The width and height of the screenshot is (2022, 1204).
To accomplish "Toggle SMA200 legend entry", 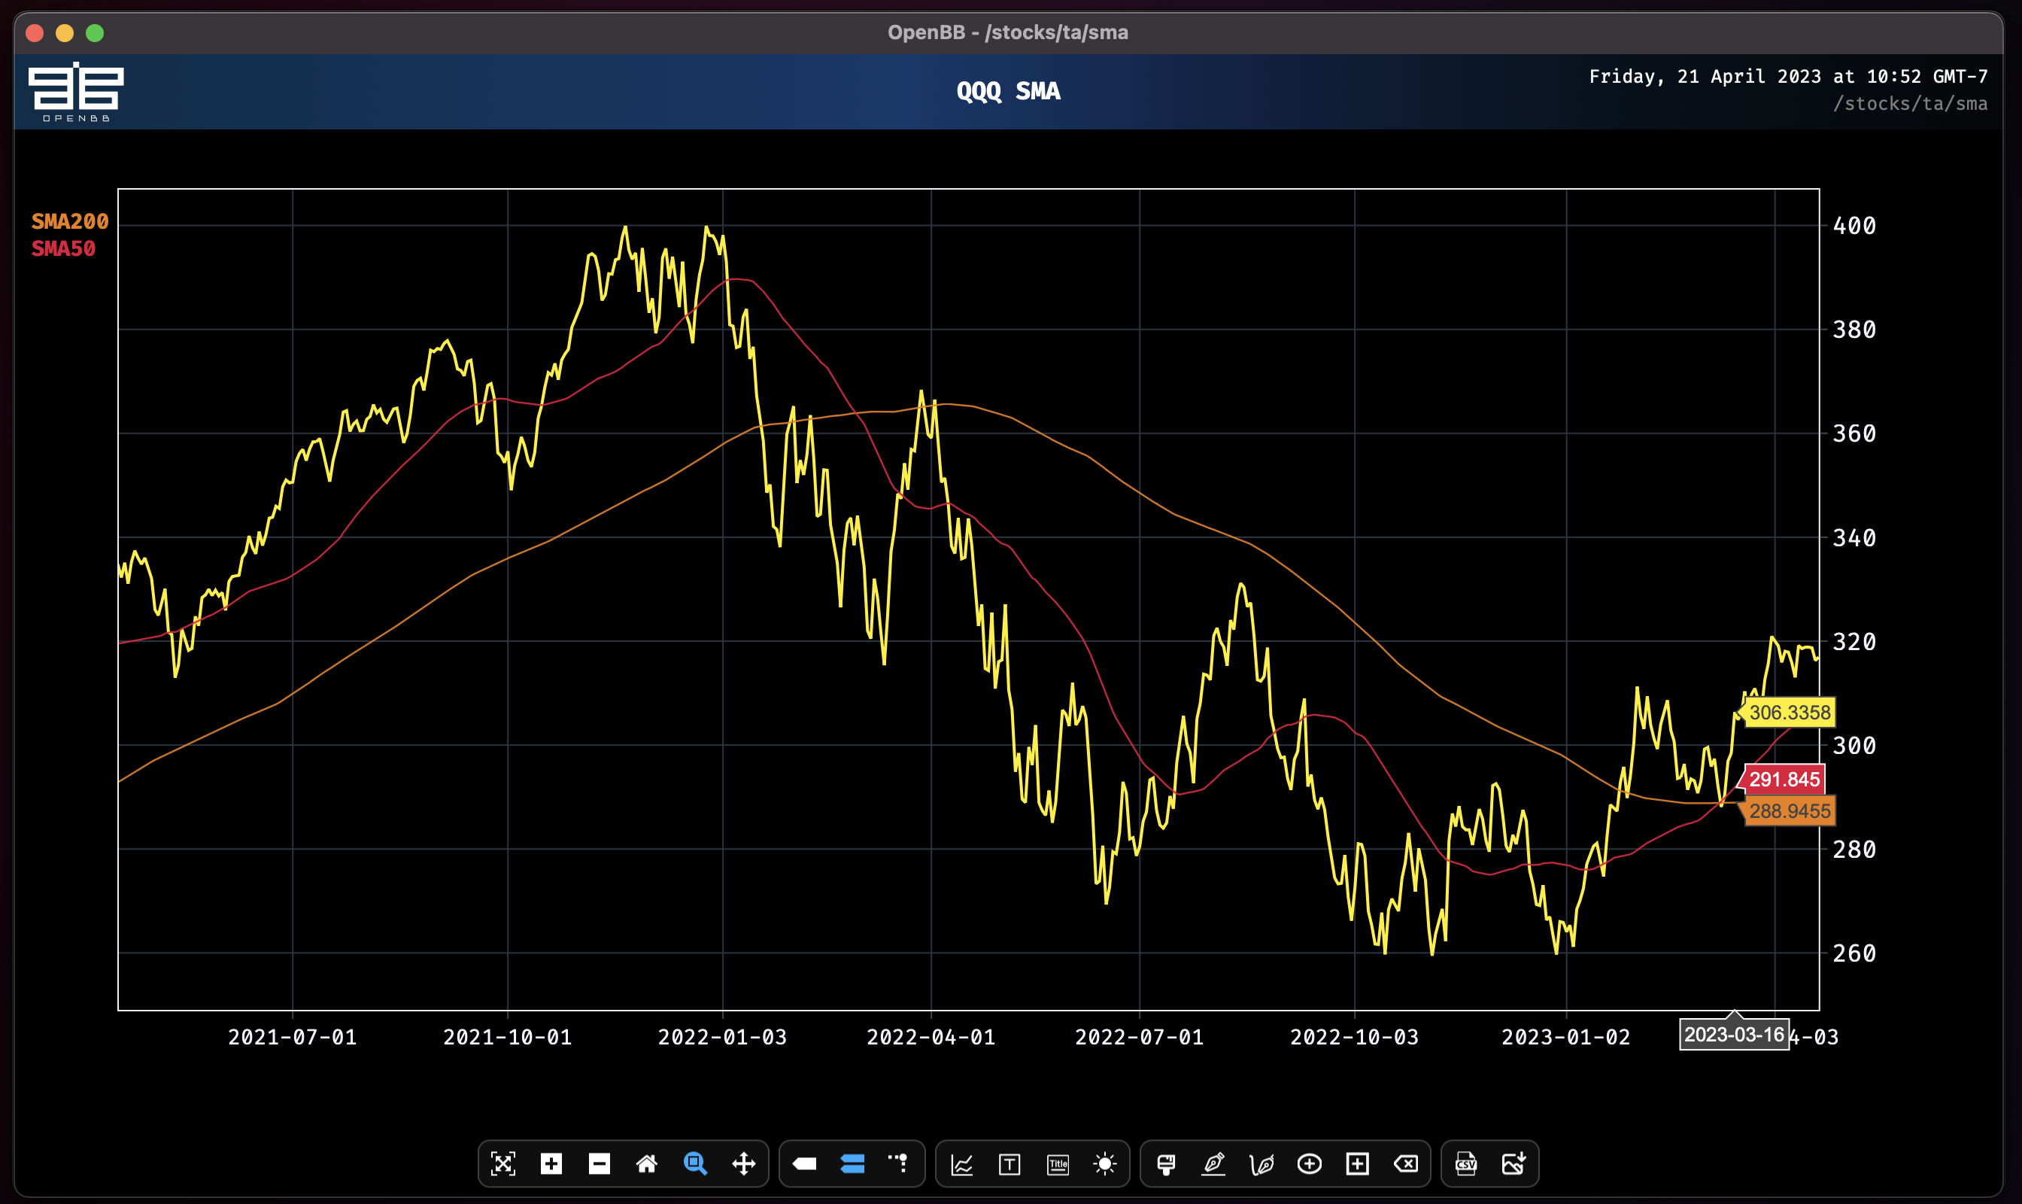I will [70, 221].
